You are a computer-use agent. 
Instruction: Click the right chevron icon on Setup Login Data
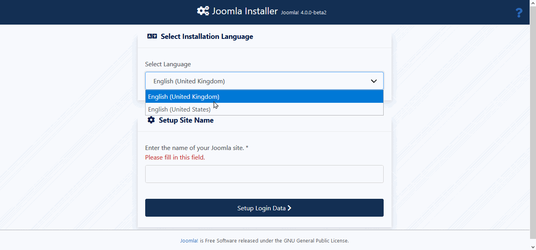coord(290,208)
